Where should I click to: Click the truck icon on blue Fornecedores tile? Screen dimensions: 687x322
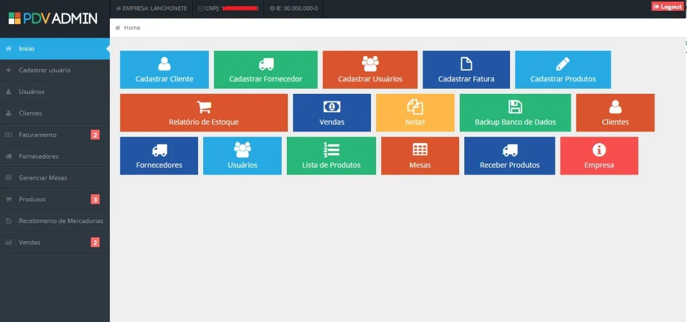159,150
